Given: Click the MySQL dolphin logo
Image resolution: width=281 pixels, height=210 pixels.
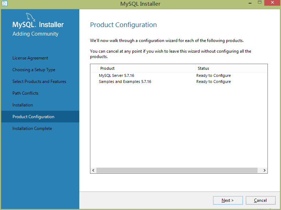Looking at the screenshot, I should click(x=30, y=17).
